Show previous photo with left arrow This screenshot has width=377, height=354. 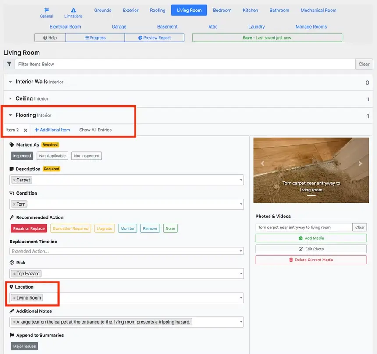pyautogui.click(x=263, y=163)
